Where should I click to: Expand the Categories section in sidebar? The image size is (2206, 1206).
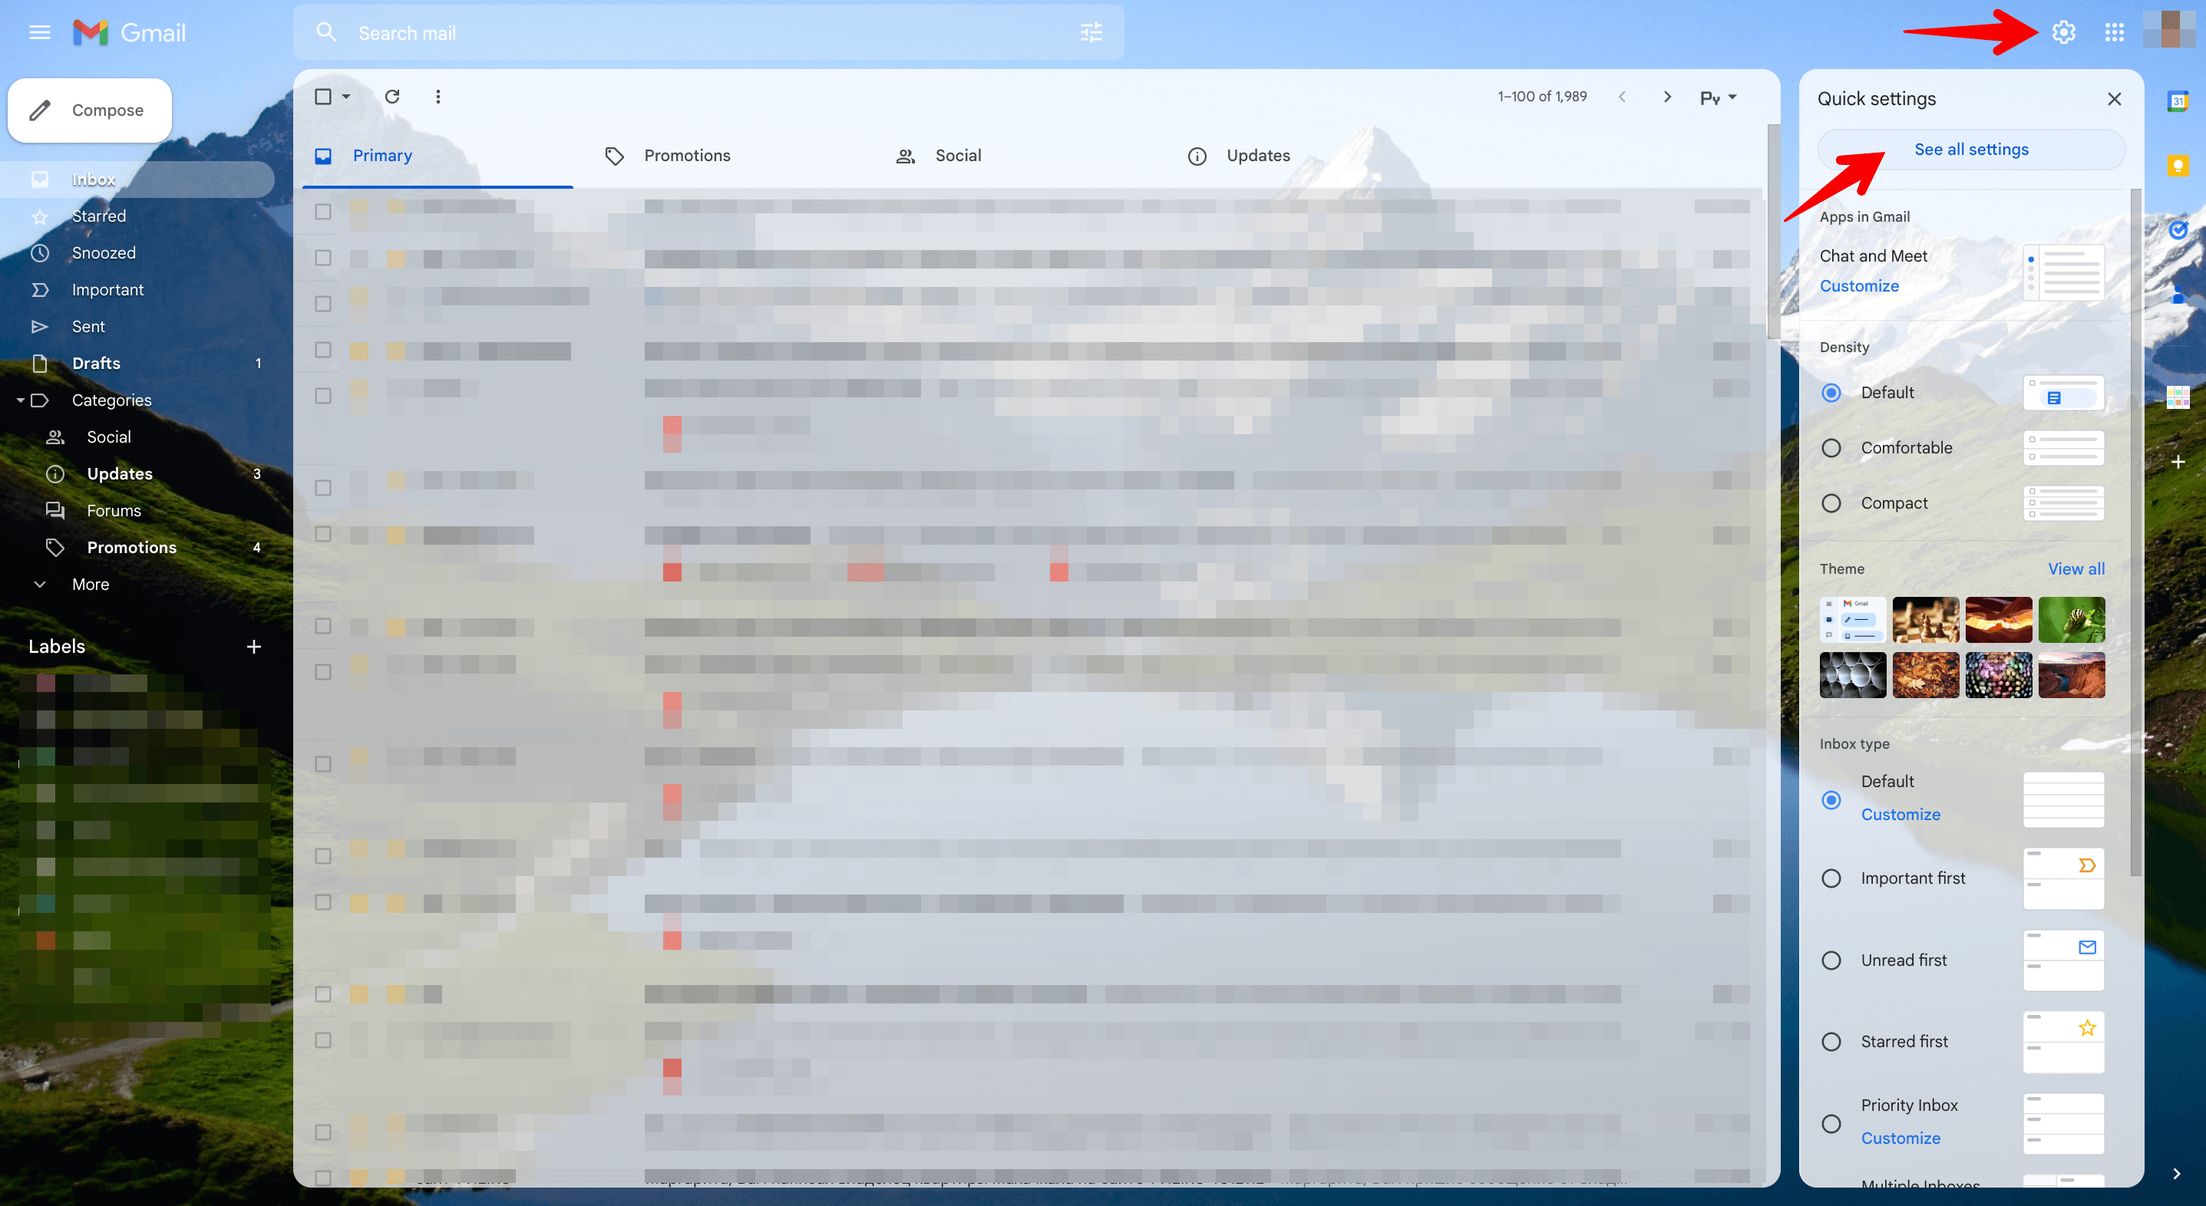coord(21,400)
